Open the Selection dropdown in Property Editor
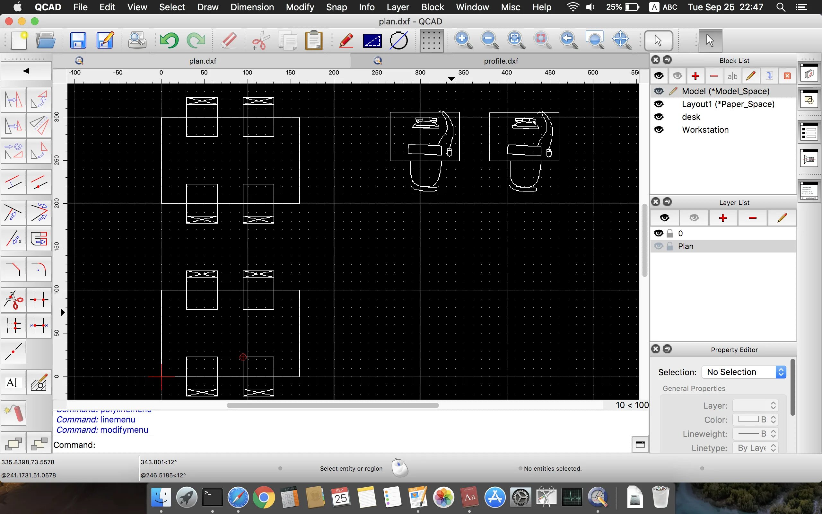 pos(744,372)
